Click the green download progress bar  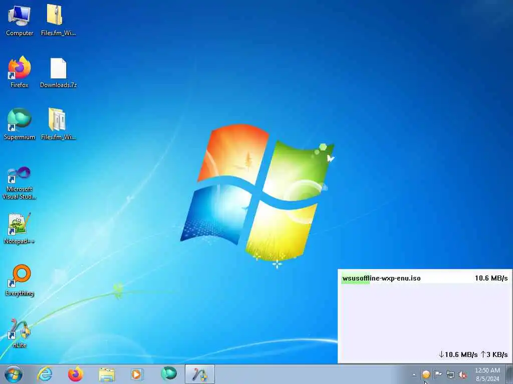[x=355, y=278]
